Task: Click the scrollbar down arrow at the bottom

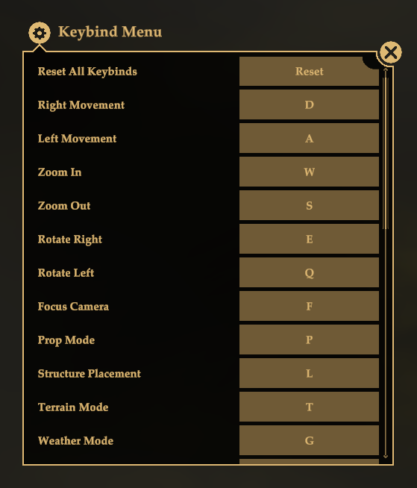Action: [386, 456]
